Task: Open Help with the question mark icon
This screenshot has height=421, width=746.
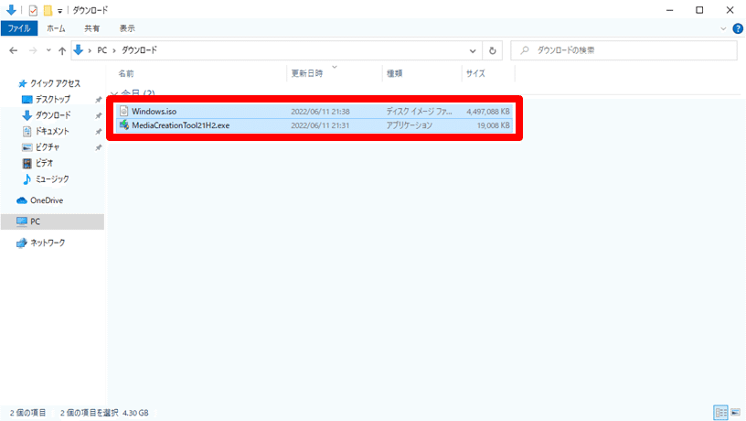Action: (x=738, y=28)
